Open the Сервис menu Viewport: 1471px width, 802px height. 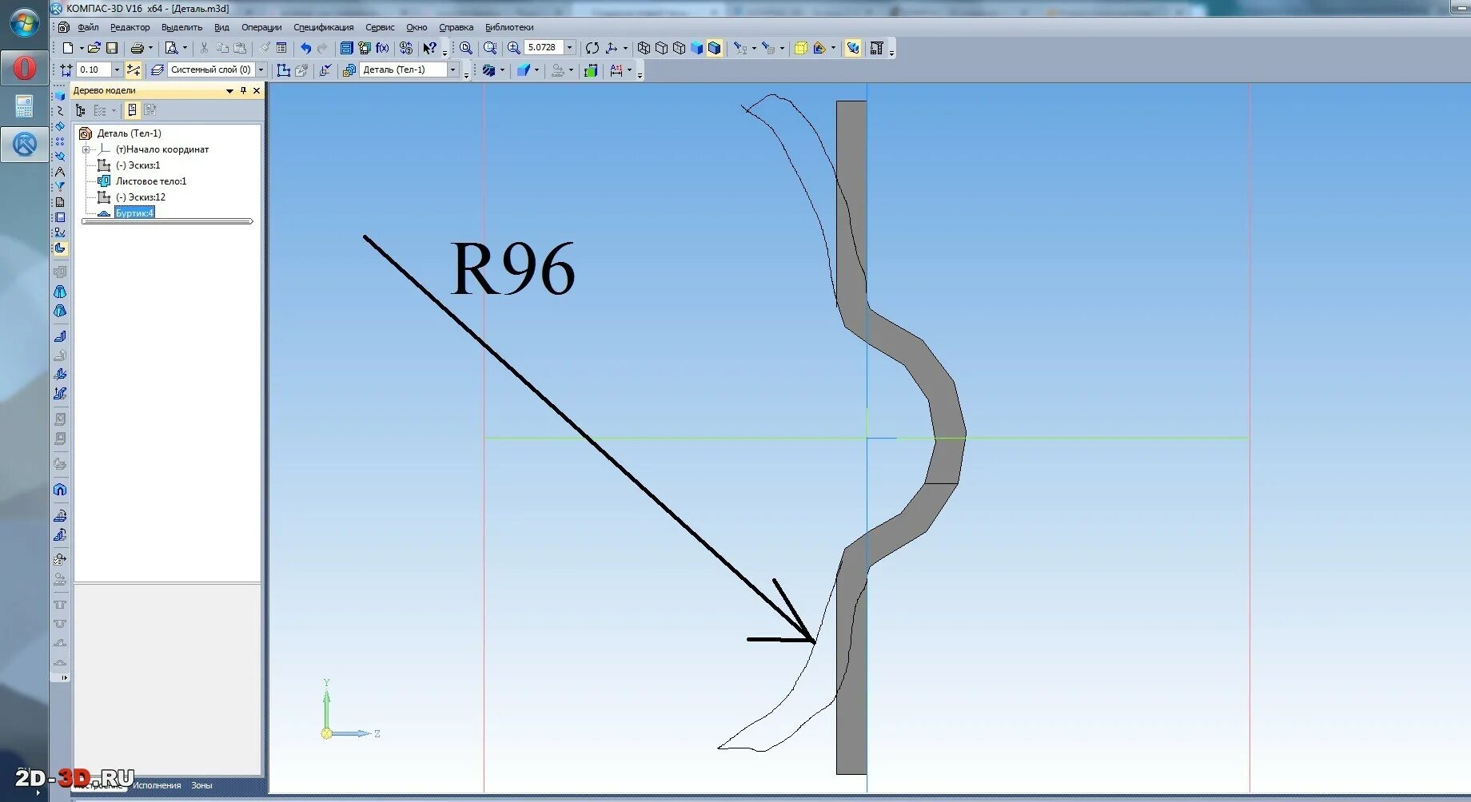(380, 27)
